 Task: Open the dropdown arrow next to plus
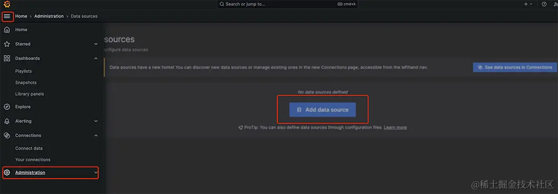click(531, 4)
